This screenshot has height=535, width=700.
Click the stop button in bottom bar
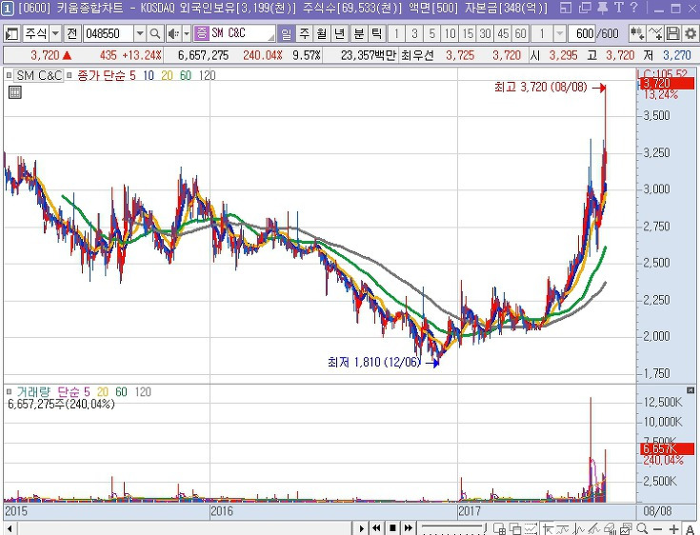pos(392,528)
